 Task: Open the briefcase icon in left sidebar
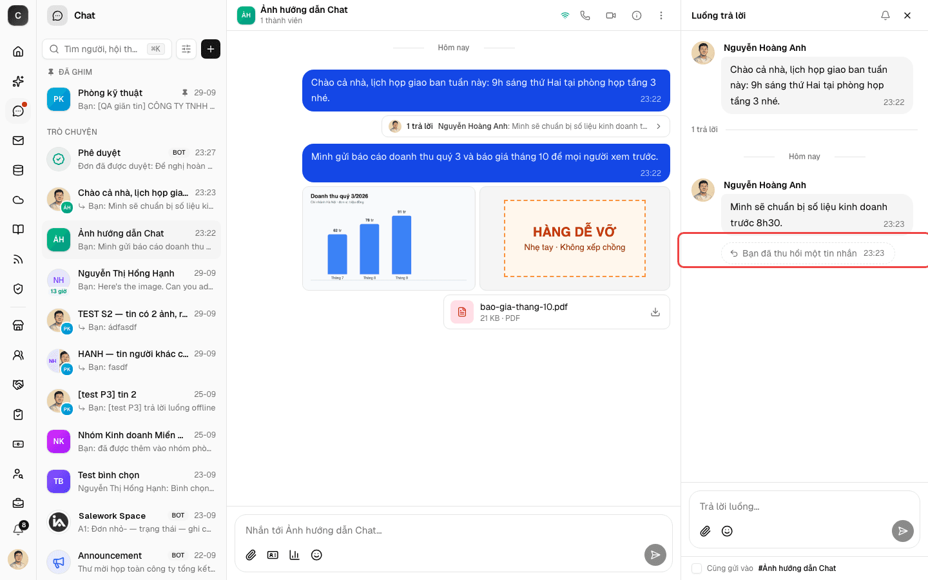[x=18, y=503]
